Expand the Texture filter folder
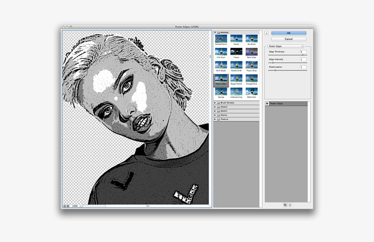 [x=215, y=119]
